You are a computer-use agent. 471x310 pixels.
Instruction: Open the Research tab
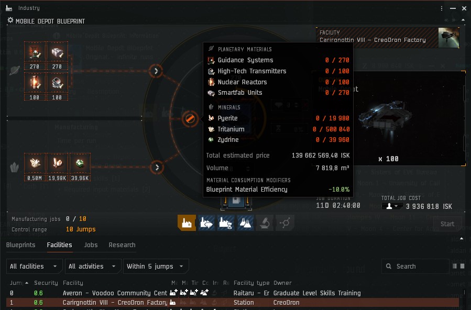click(122, 245)
